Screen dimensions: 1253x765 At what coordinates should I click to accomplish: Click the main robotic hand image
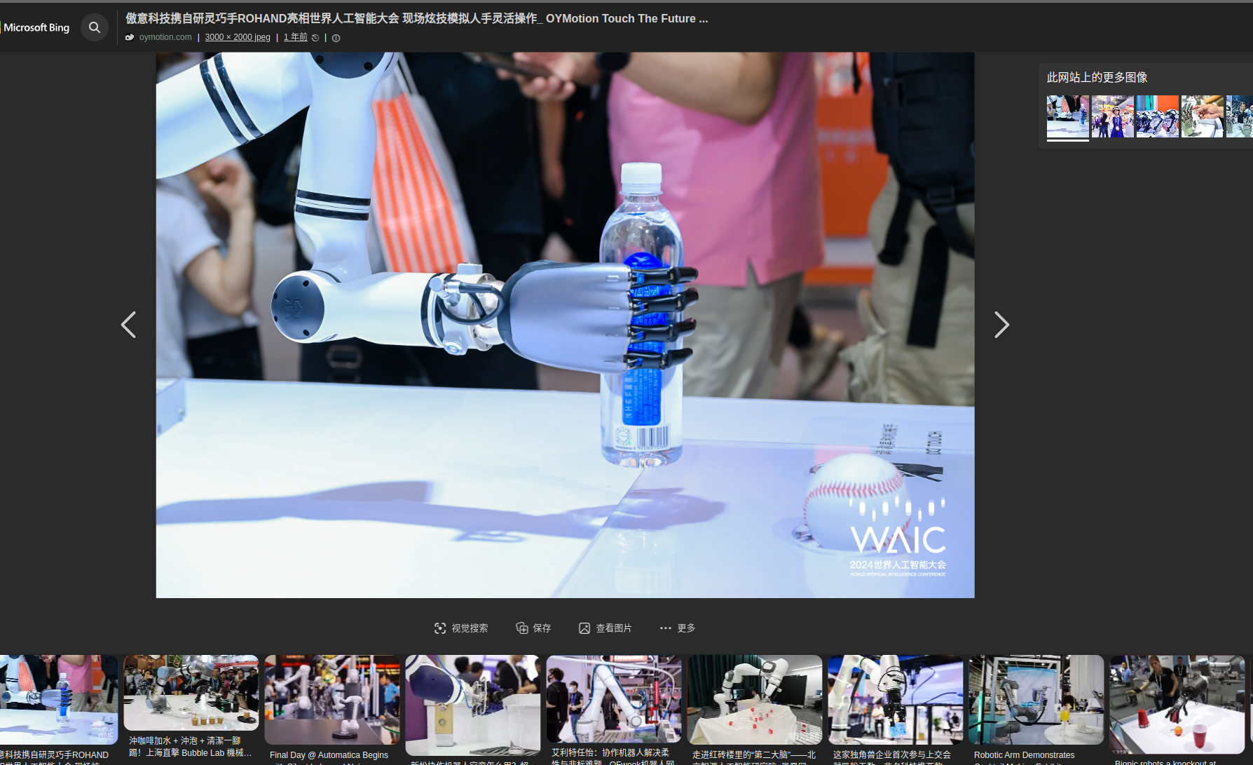click(x=565, y=325)
